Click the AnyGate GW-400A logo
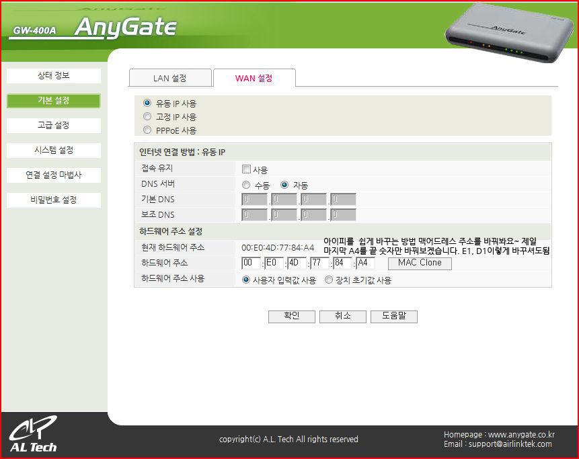The image size is (579, 459). [93, 28]
